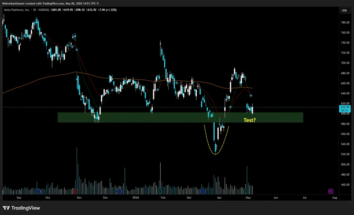The width and height of the screenshot is (354, 215).
Task: Click the 700.00 price axis label
Action: 345,63
